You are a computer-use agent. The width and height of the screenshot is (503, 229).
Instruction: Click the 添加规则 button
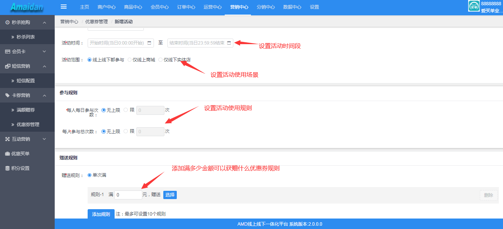[x=101, y=214]
